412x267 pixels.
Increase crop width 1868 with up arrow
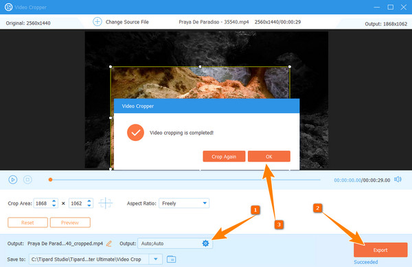54,201
